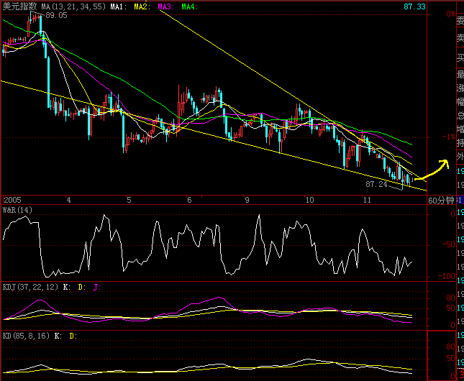
Task: Click the yellow MA2 legend label
Action: (x=142, y=6)
